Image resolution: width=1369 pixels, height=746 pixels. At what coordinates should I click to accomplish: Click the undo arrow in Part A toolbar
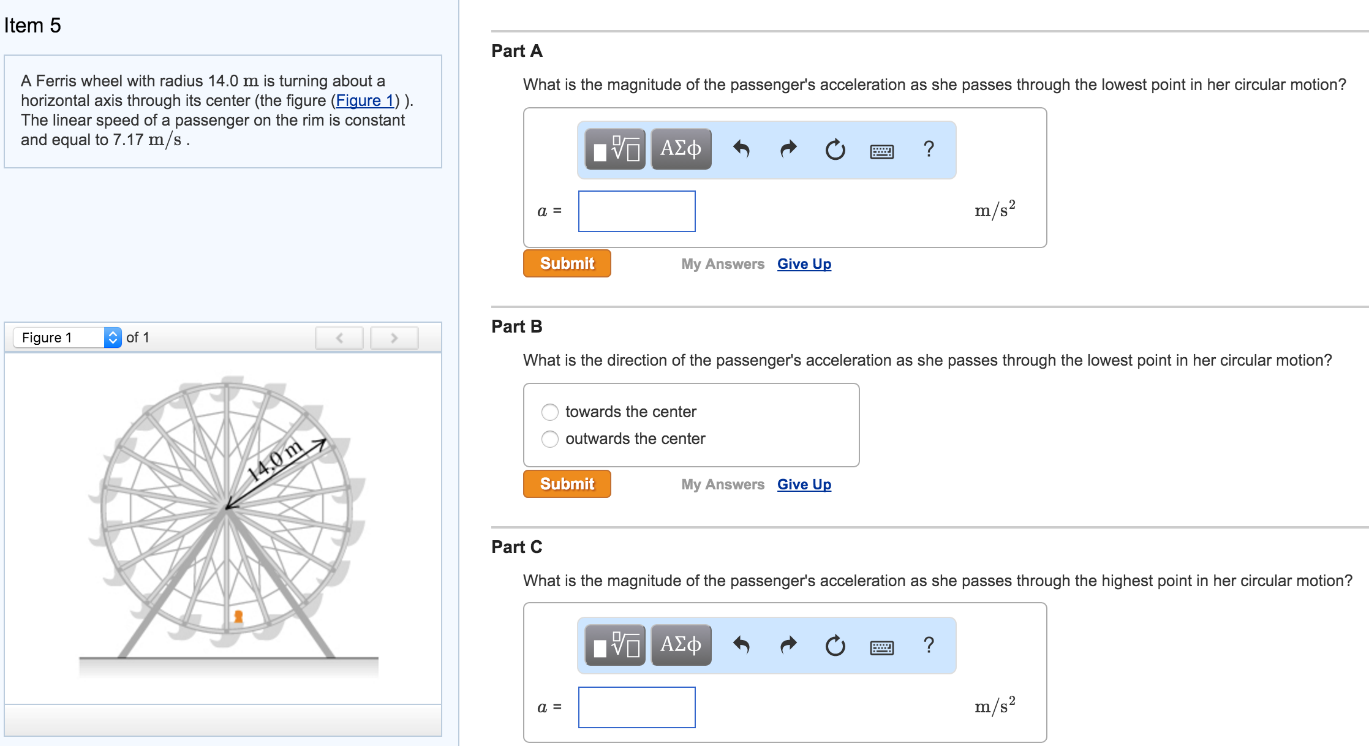click(x=741, y=149)
